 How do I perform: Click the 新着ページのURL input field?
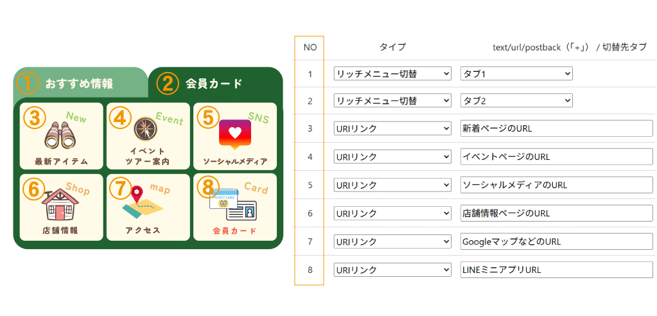pyautogui.click(x=556, y=128)
